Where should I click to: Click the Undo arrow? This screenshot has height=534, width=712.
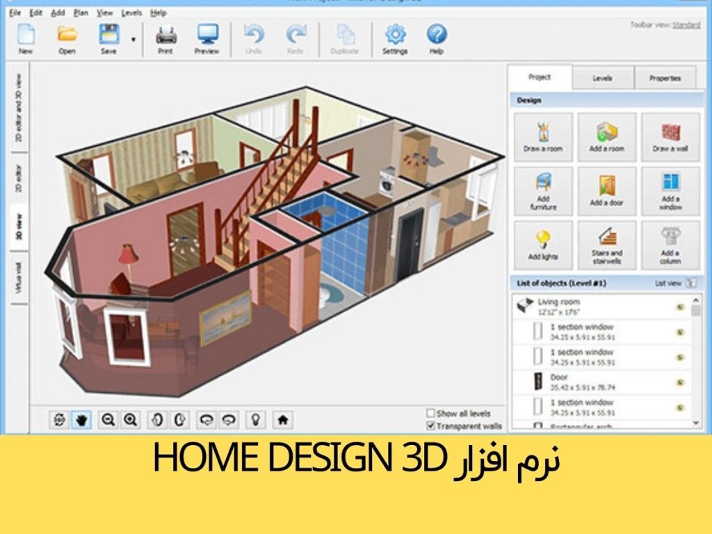tap(253, 35)
